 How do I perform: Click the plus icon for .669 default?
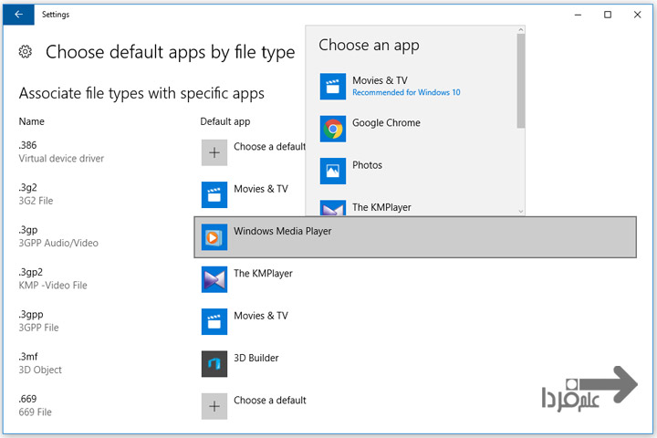pos(214,406)
